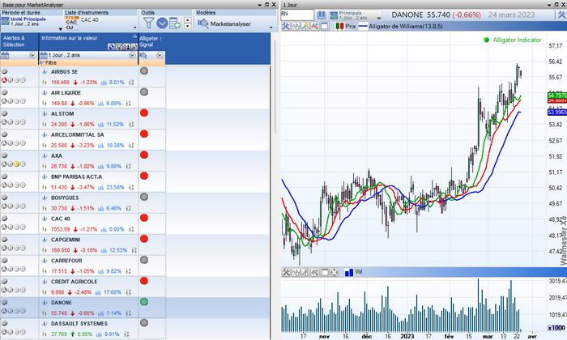Click the Alligator : Signal column header
567x340 pixels.
click(151, 41)
